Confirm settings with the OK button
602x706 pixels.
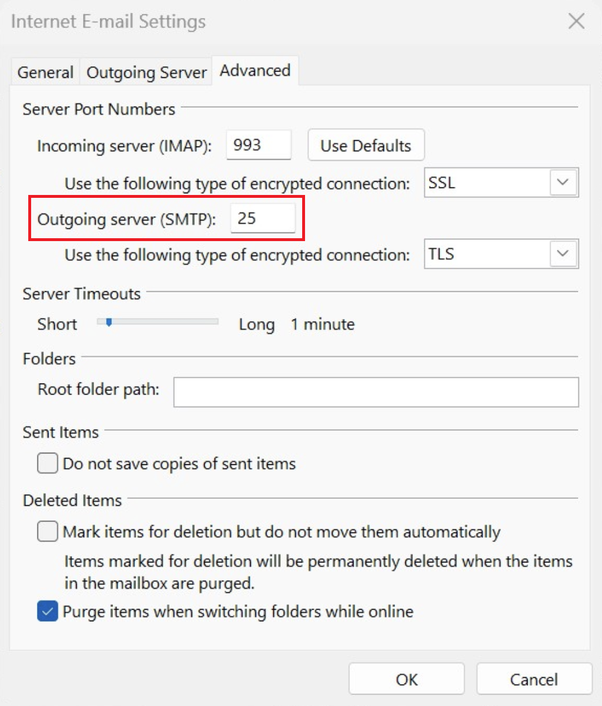coord(407,679)
